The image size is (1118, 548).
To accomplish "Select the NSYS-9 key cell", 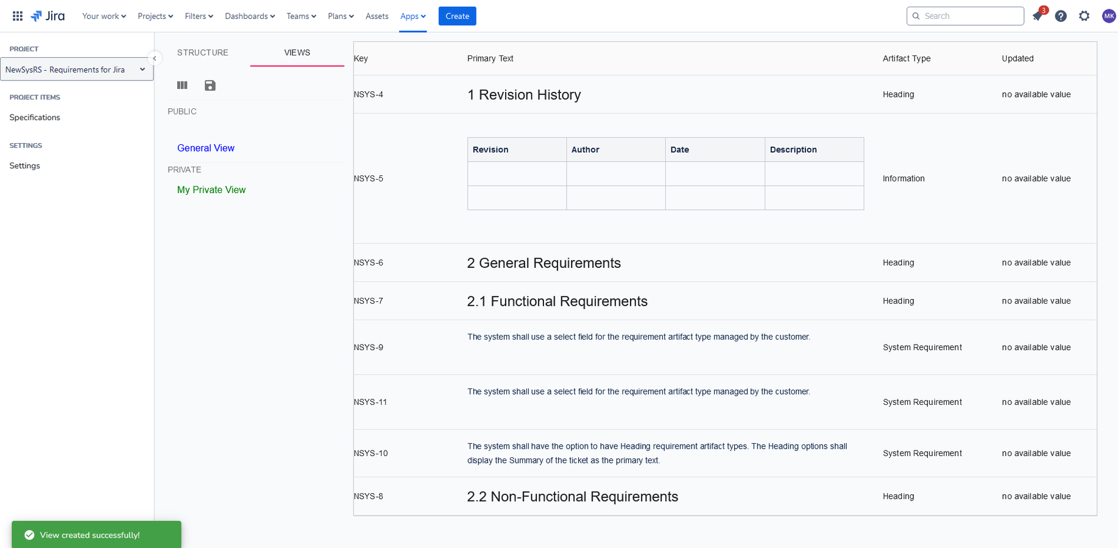I will [x=369, y=347].
